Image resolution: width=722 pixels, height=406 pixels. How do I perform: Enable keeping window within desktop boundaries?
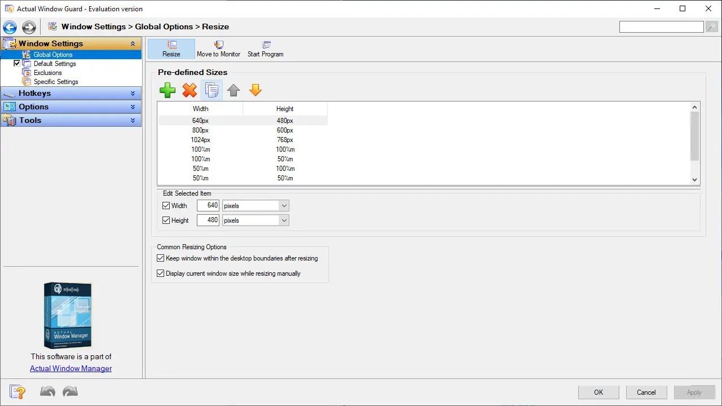click(161, 258)
